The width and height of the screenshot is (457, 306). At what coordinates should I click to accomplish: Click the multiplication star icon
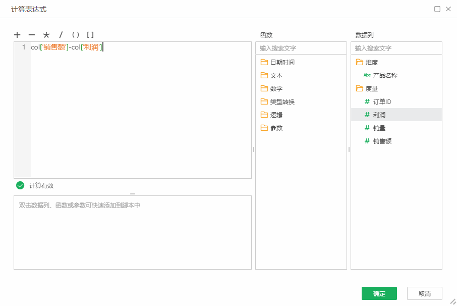(46, 35)
